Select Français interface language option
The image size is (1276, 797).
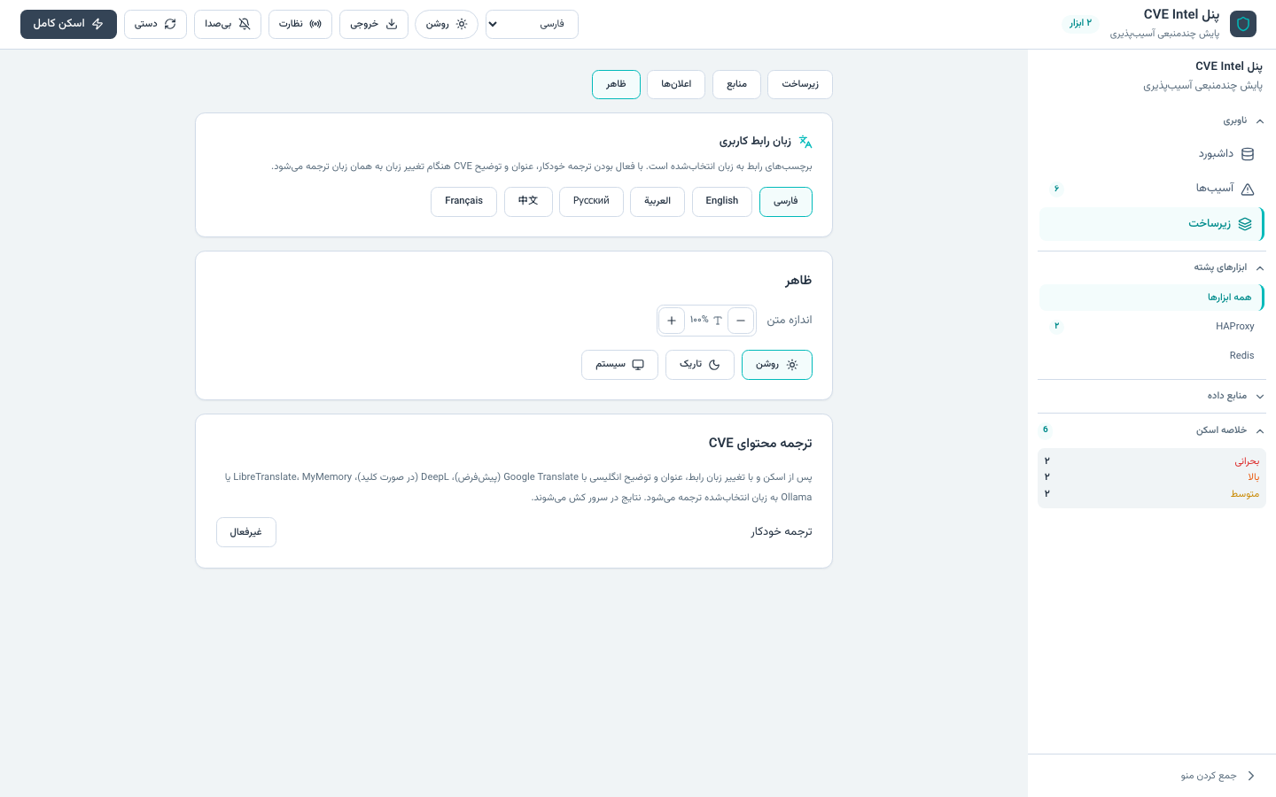(464, 202)
